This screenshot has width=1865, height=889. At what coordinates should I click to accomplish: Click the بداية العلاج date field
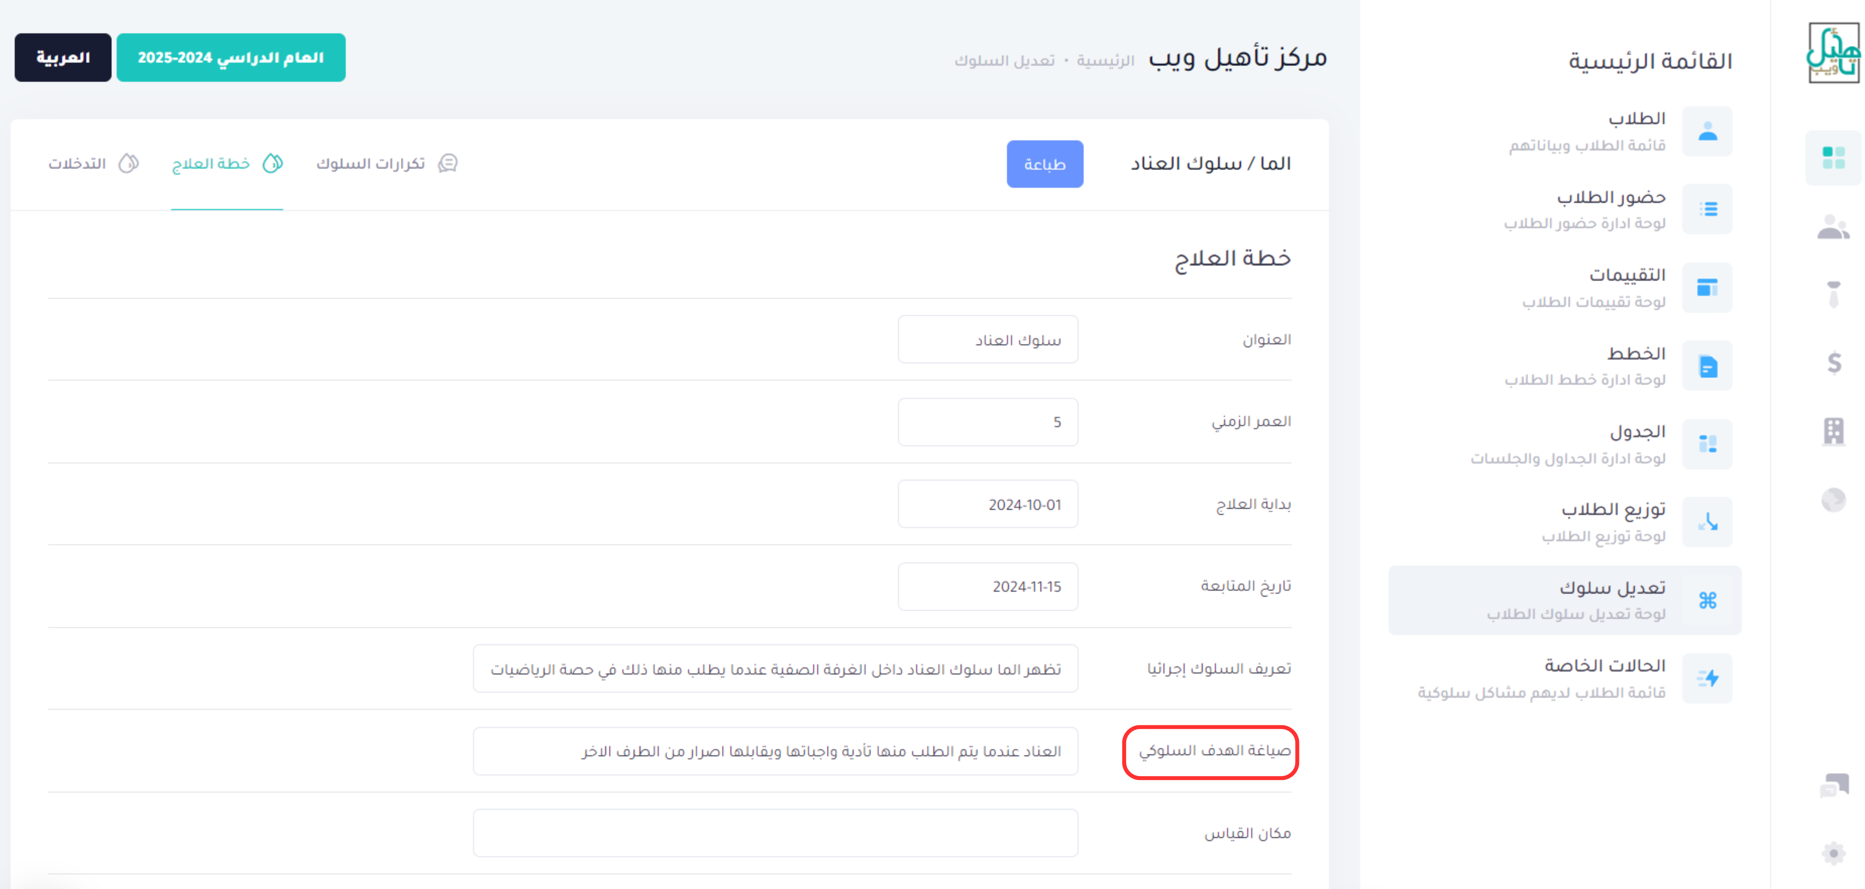(x=988, y=504)
